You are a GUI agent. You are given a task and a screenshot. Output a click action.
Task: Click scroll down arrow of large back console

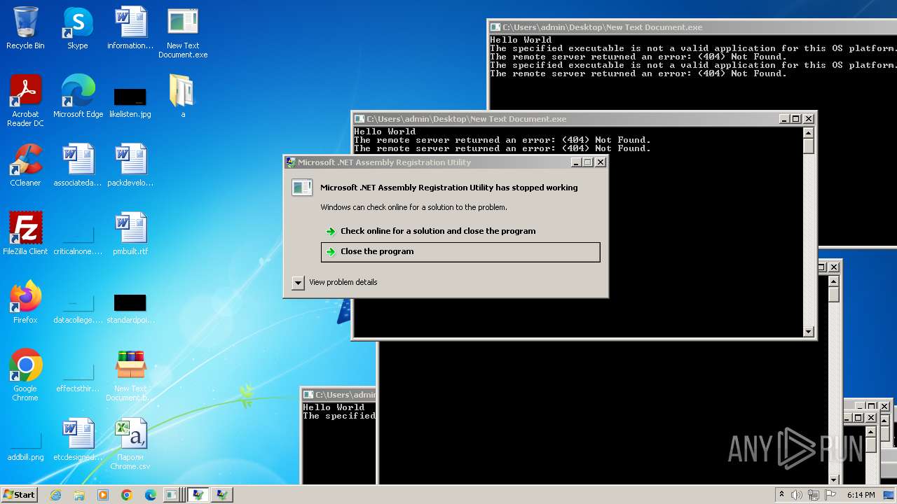(x=834, y=479)
